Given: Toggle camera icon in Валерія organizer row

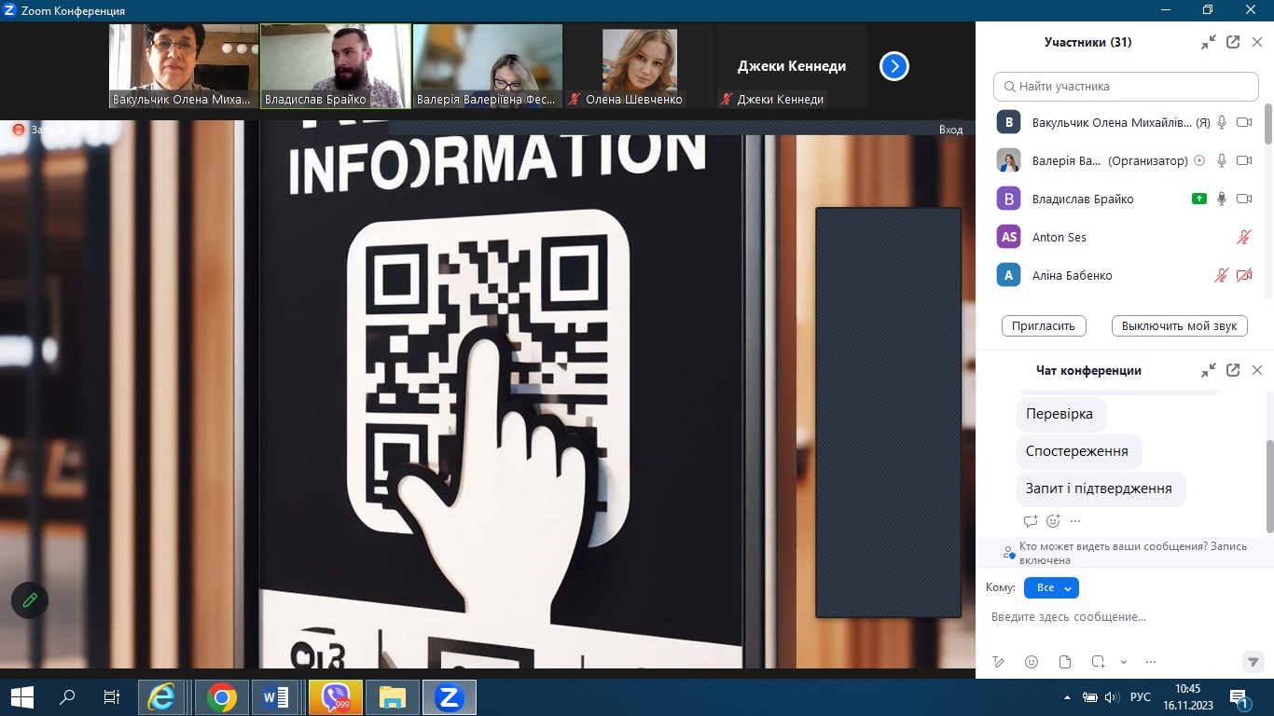Looking at the screenshot, I should point(1244,160).
